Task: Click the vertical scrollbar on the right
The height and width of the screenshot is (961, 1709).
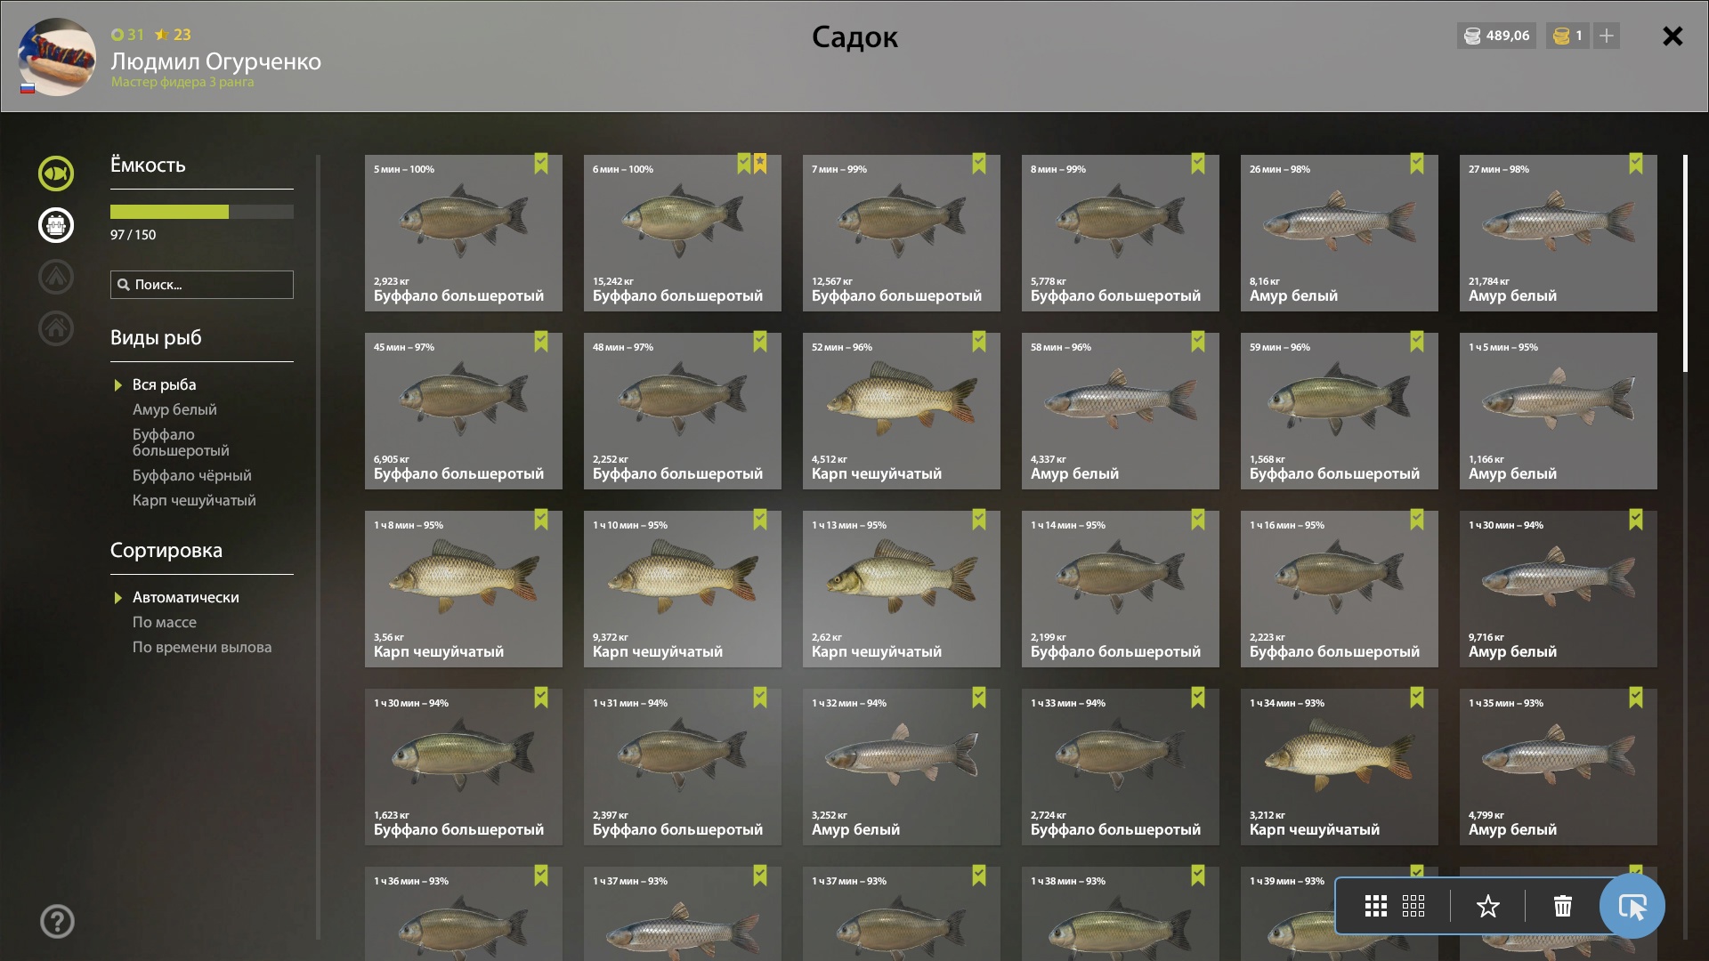Action: click(x=1685, y=263)
